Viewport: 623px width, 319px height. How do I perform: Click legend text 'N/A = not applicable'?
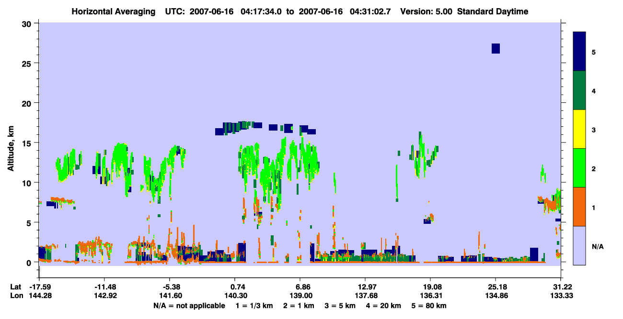189,305
